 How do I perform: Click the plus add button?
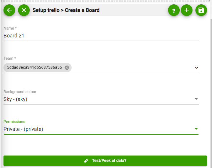[187, 10]
